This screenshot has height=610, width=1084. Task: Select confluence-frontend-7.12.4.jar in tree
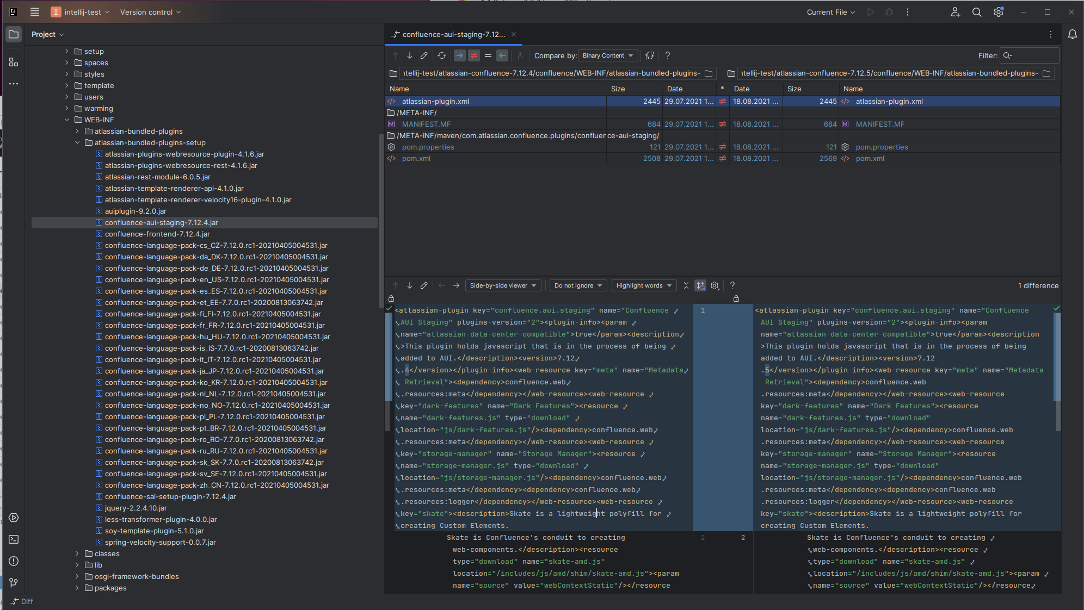click(157, 234)
